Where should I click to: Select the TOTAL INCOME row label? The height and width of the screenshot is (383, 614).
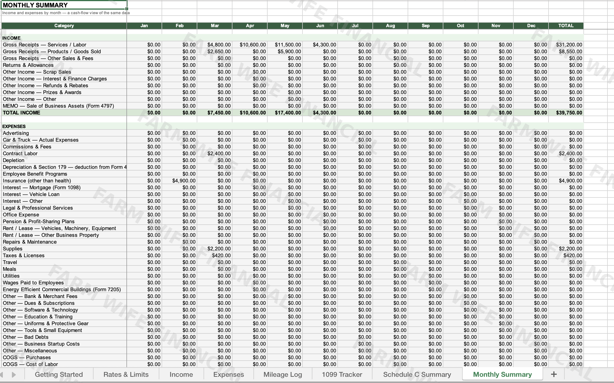tap(22, 113)
